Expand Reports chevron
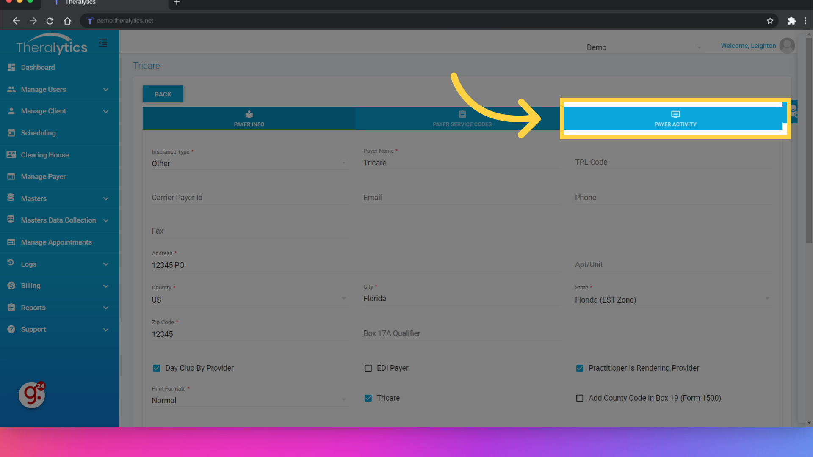This screenshot has height=457, width=813. (x=106, y=308)
